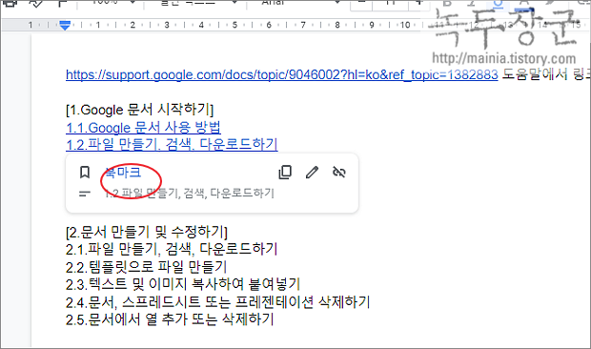The image size is (591, 349).
Task: Copy the link using the copy icon
Action: (285, 173)
